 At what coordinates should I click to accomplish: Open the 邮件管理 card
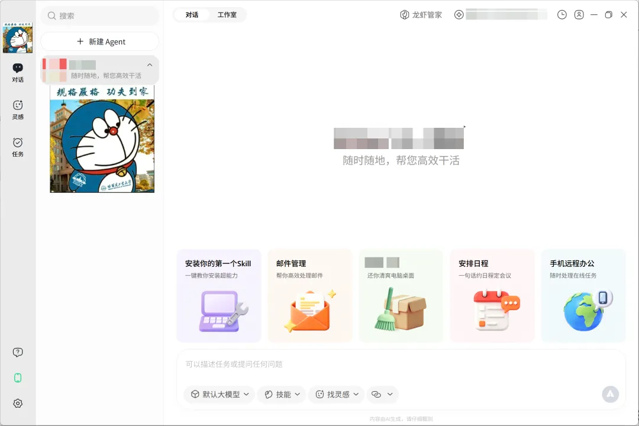pos(310,296)
